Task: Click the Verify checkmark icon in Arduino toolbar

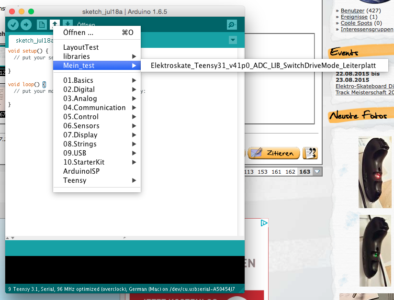Action: coord(13,24)
